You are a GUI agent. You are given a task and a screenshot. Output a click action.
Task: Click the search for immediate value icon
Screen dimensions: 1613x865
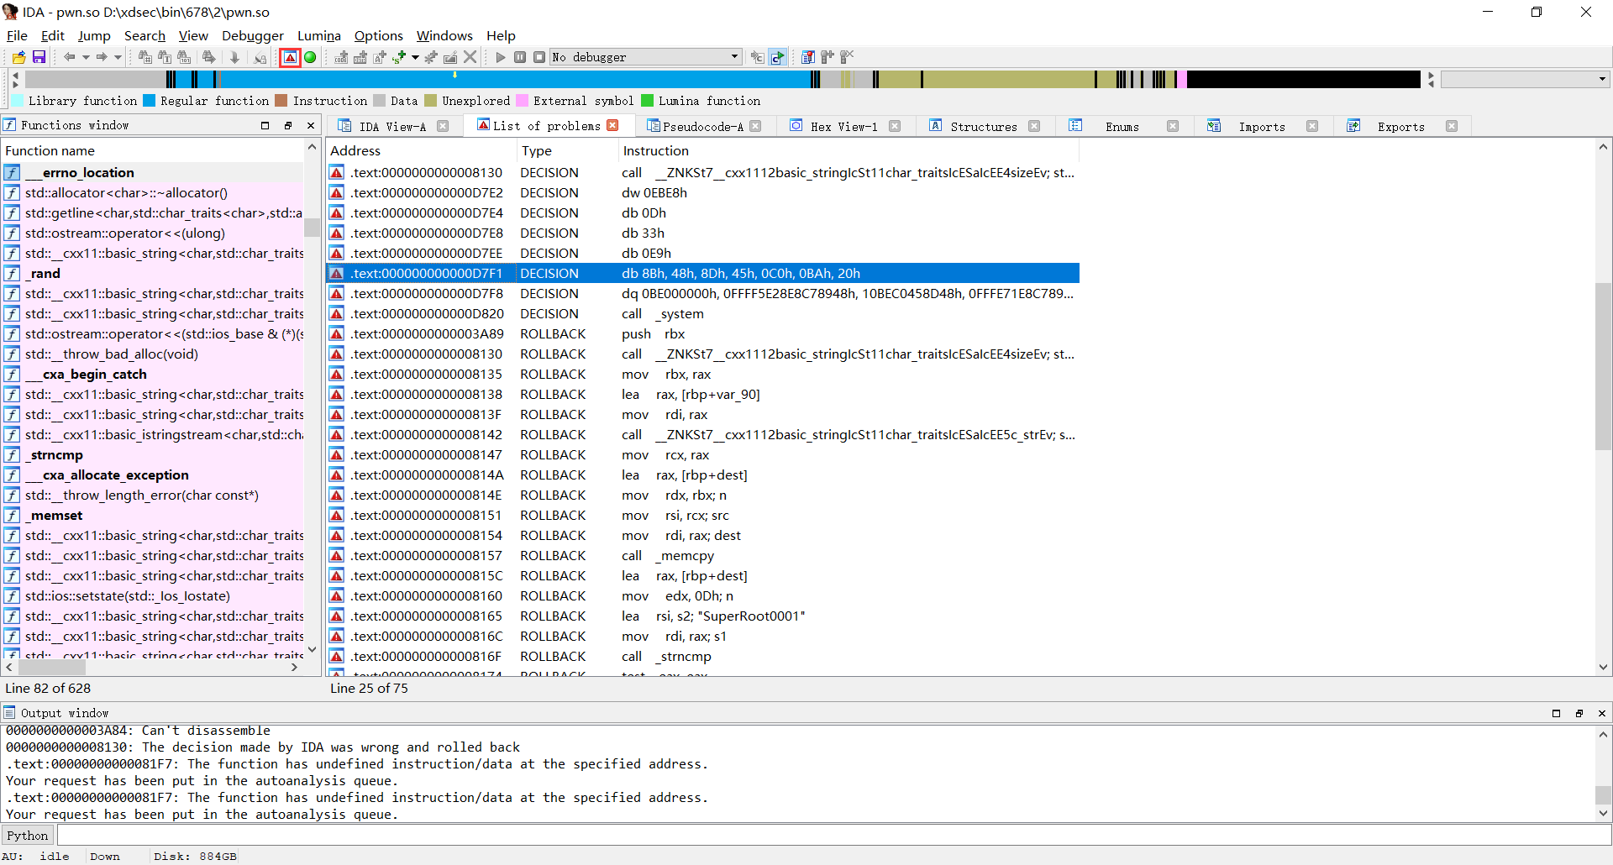(144, 57)
